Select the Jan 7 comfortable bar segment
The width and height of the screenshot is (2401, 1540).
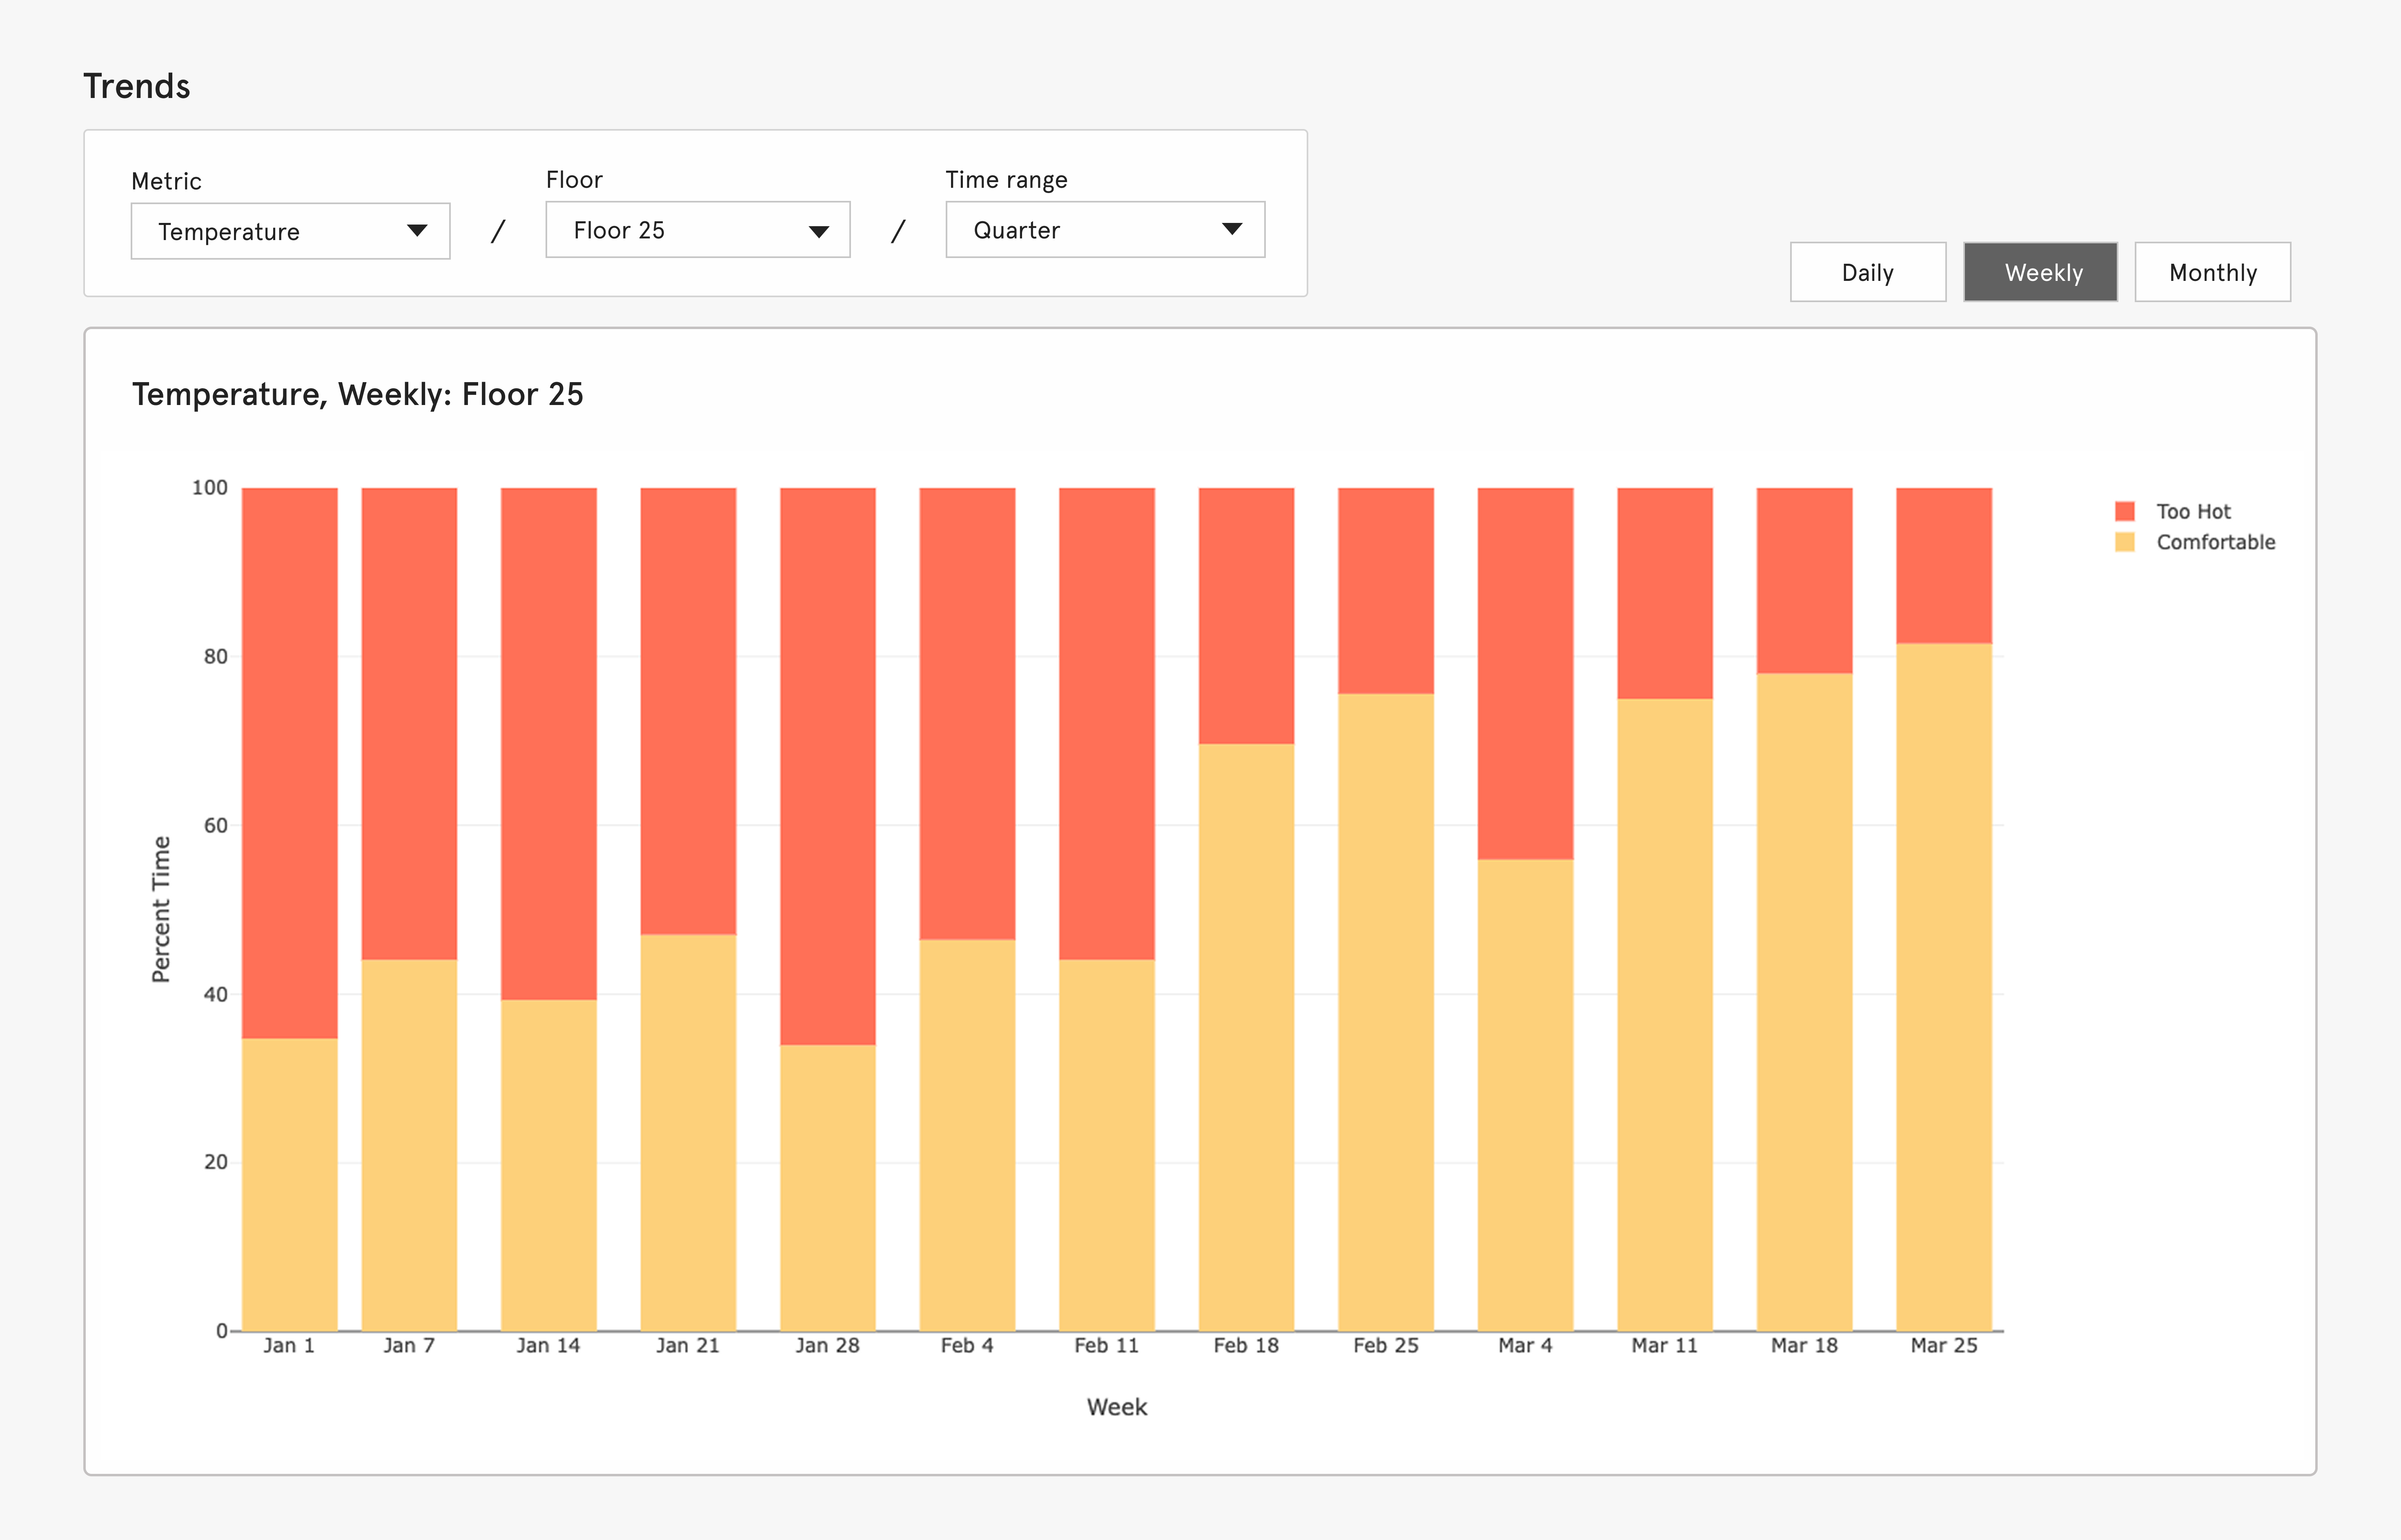(x=409, y=1145)
